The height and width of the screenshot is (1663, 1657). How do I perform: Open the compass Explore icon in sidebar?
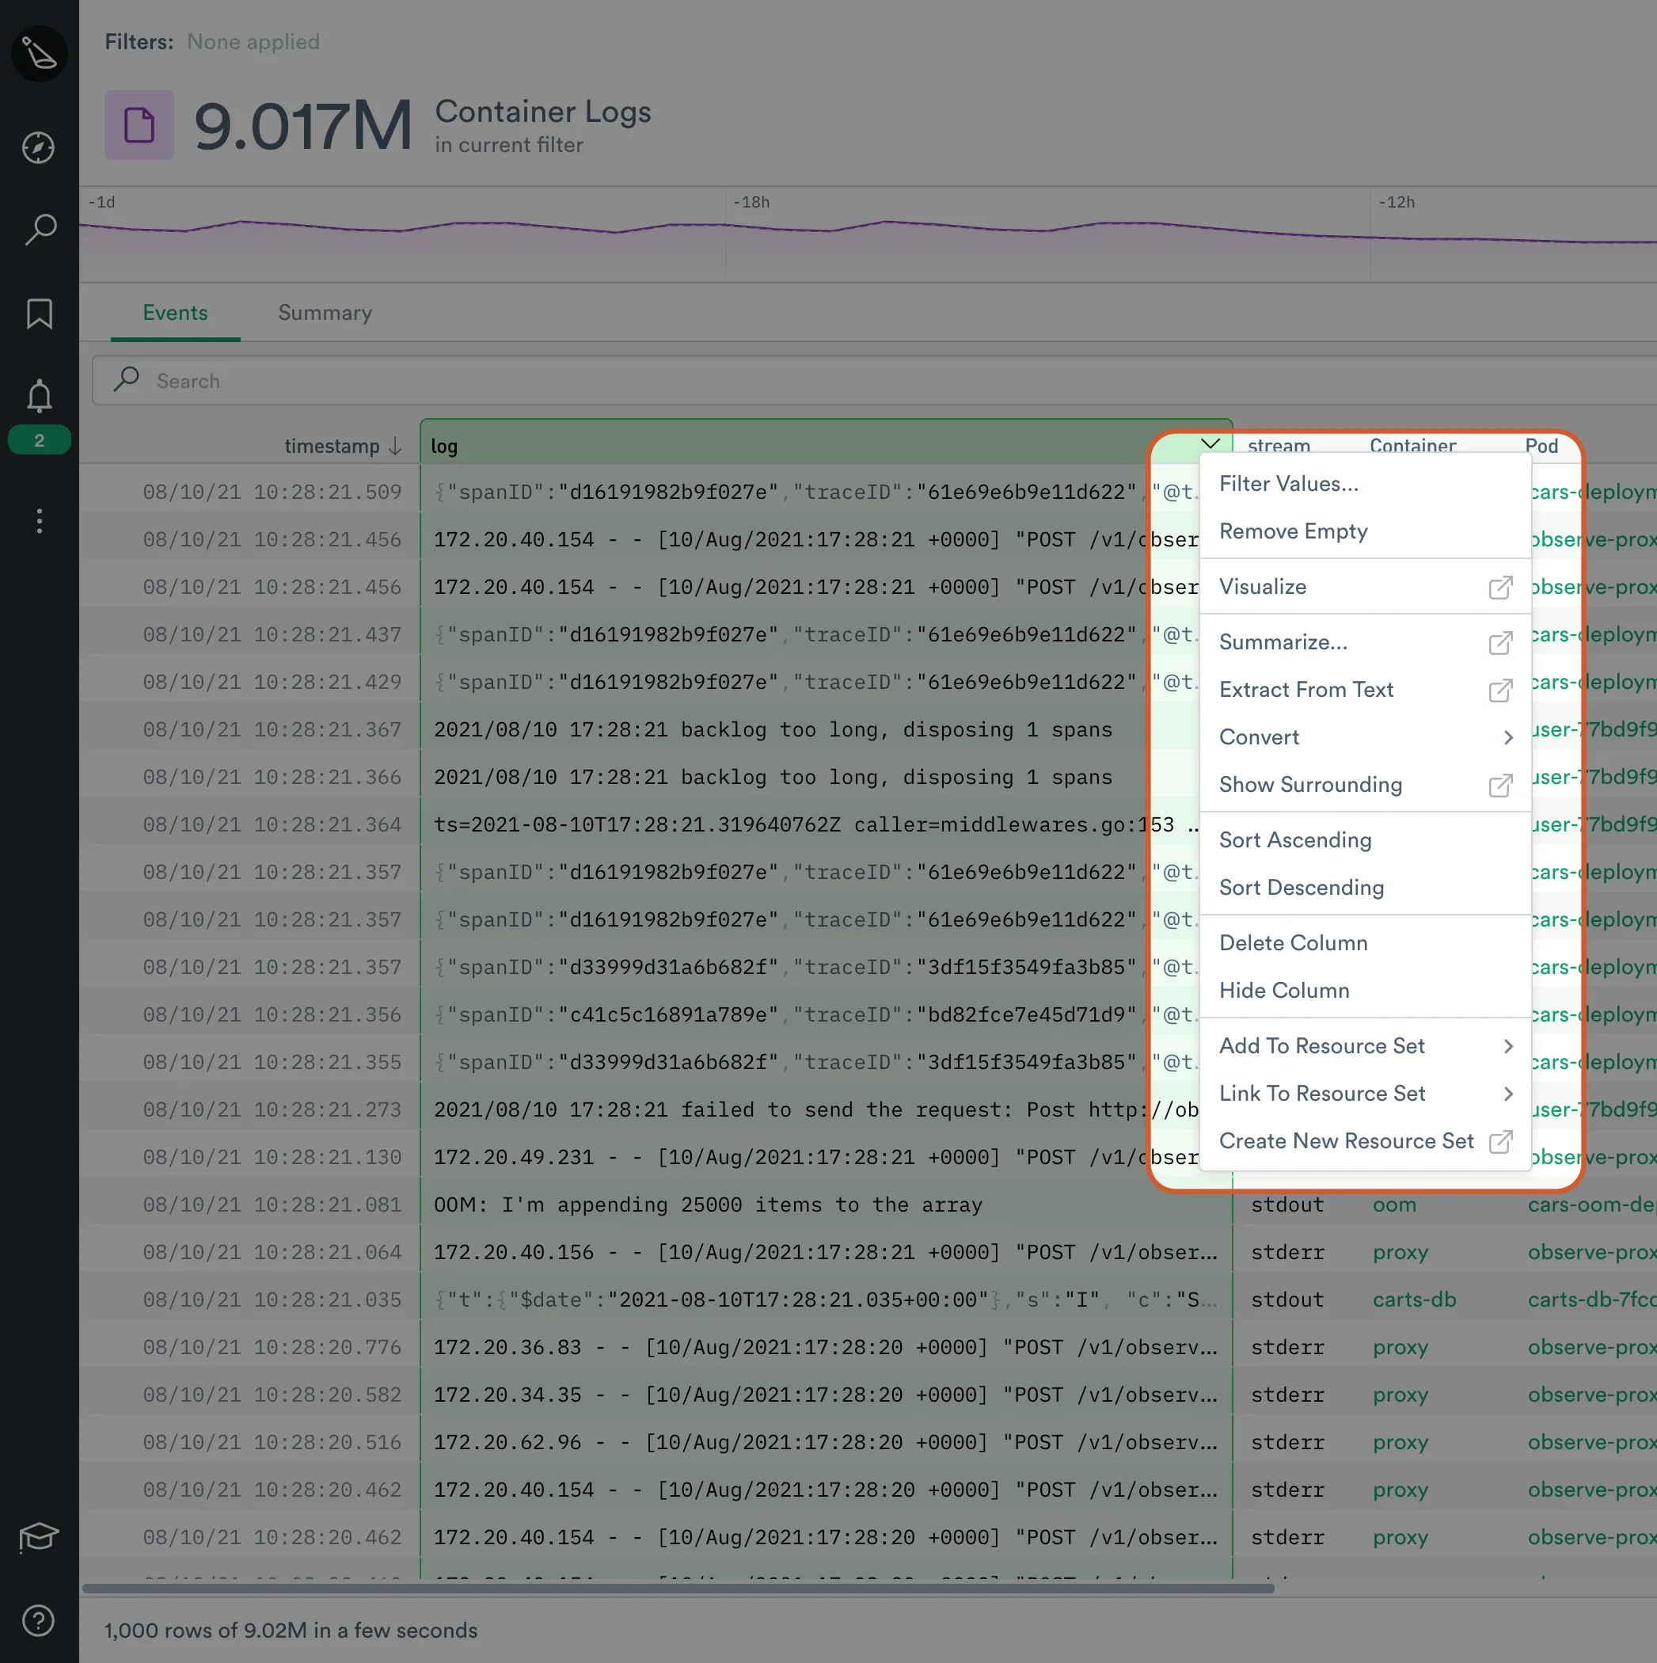(x=39, y=148)
